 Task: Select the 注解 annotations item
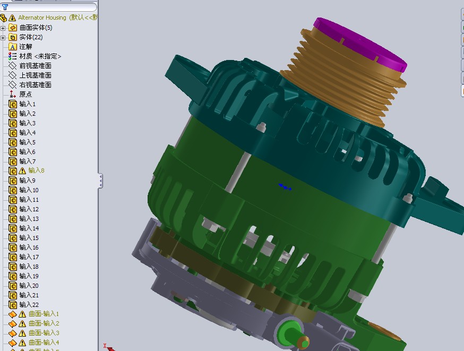point(25,47)
